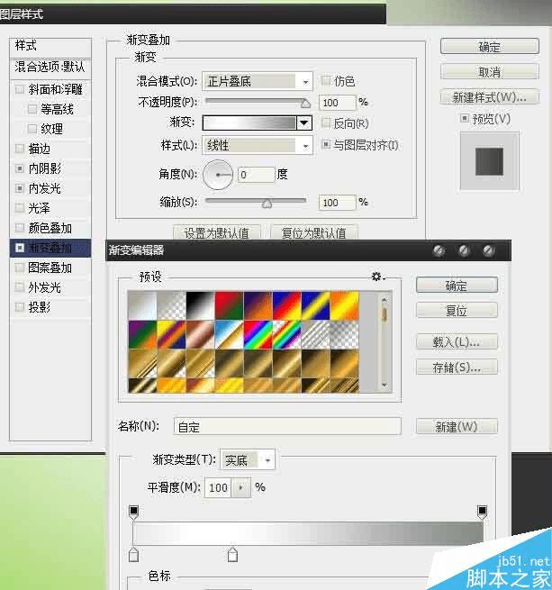Enable the 描边 (Stroke) checkbox

[20, 149]
